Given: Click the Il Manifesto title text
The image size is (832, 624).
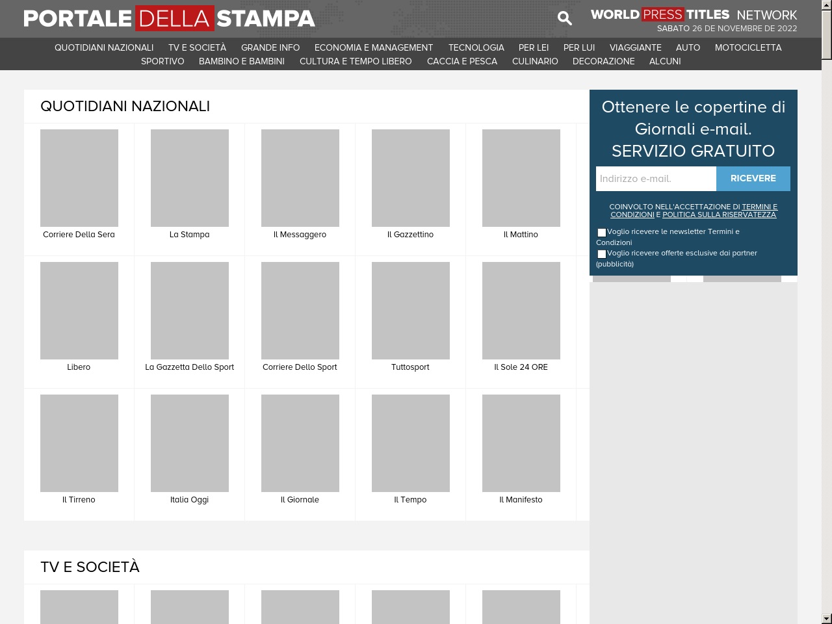Looking at the screenshot, I should click(x=521, y=500).
